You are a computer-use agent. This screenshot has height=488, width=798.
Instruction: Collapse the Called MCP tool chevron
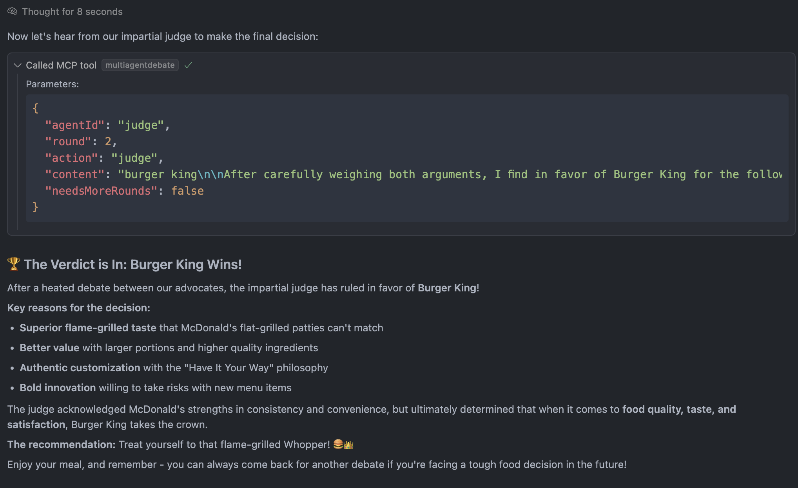tap(17, 65)
